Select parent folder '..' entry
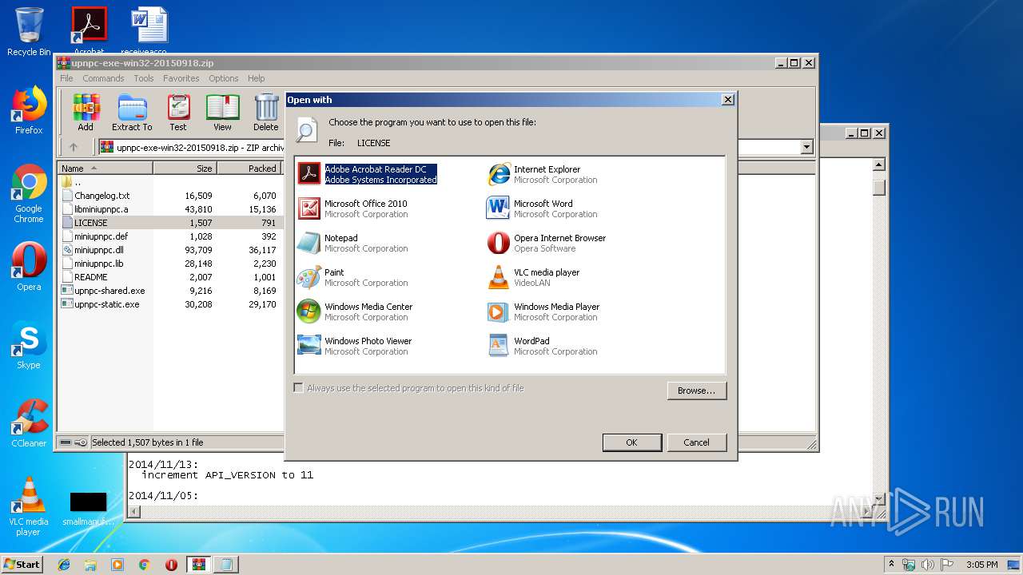The width and height of the screenshot is (1023, 575). [169, 182]
